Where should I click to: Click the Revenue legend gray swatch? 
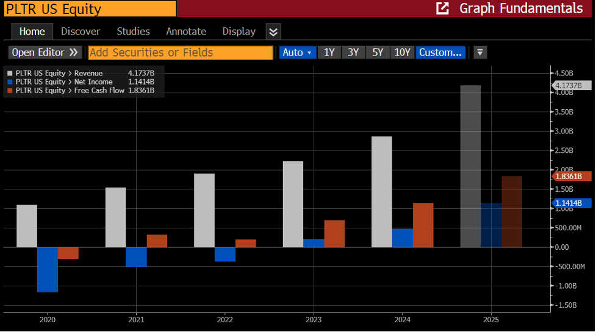tap(10, 73)
